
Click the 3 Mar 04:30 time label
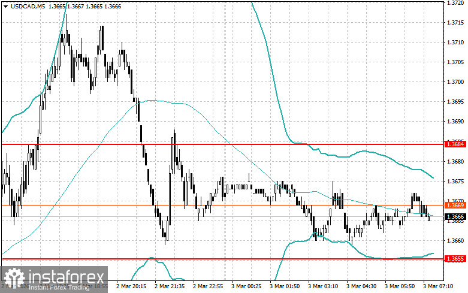(x=361, y=286)
